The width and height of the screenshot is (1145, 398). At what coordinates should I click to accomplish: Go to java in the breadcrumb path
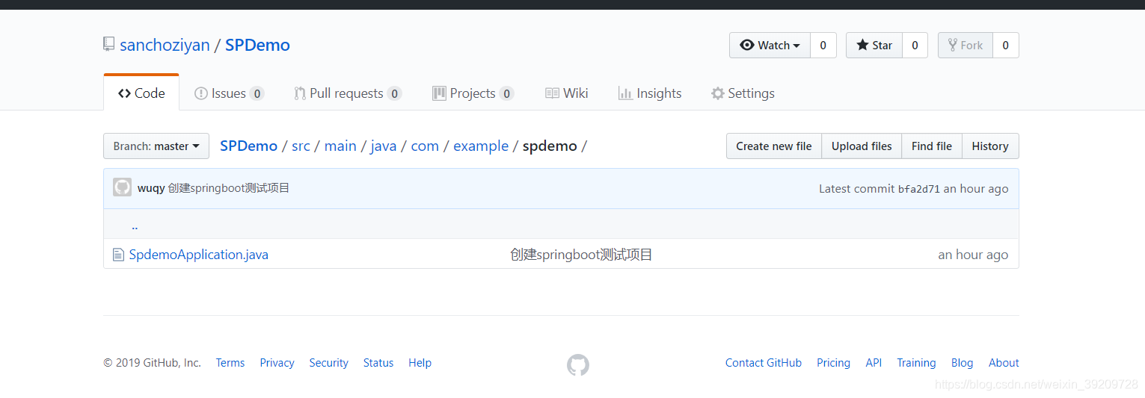(384, 146)
